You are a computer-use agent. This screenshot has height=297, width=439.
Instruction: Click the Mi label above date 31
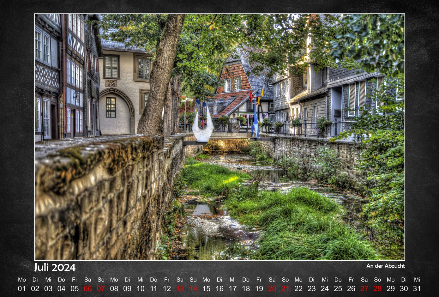tap(417, 280)
